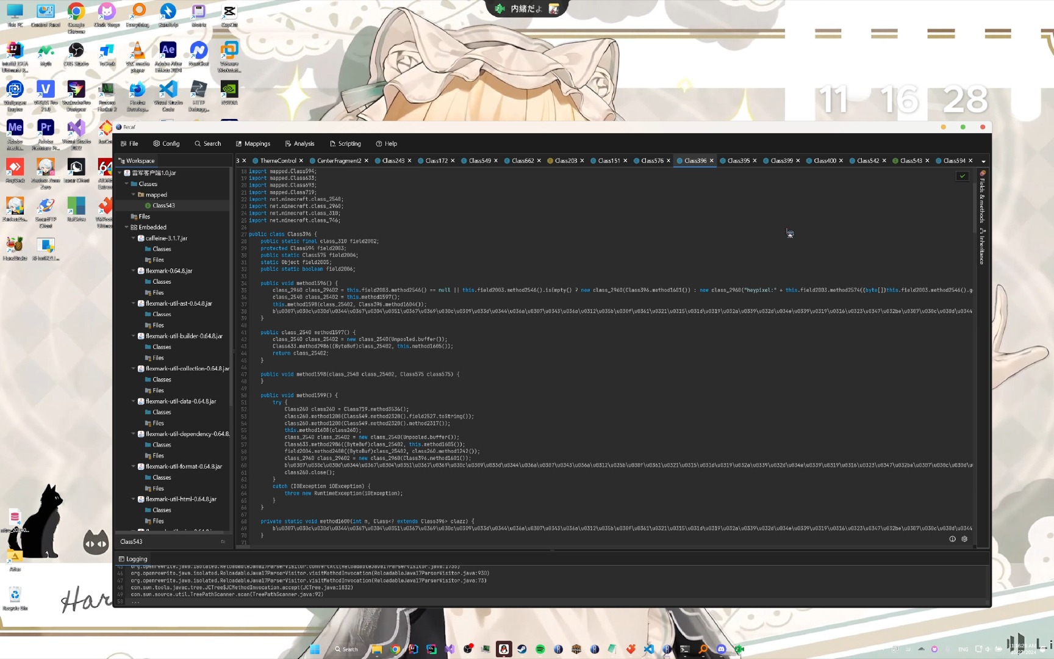Open the Help menu
This screenshot has width=1054, height=659.
pyautogui.click(x=387, y=143)
